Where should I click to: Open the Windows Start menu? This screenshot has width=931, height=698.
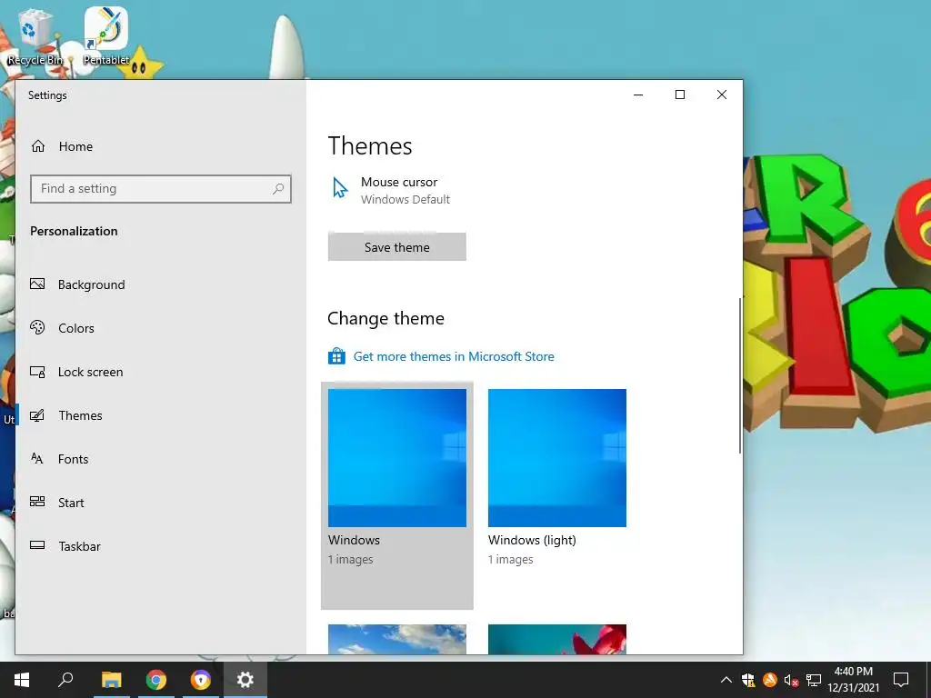tap(22, 680)
